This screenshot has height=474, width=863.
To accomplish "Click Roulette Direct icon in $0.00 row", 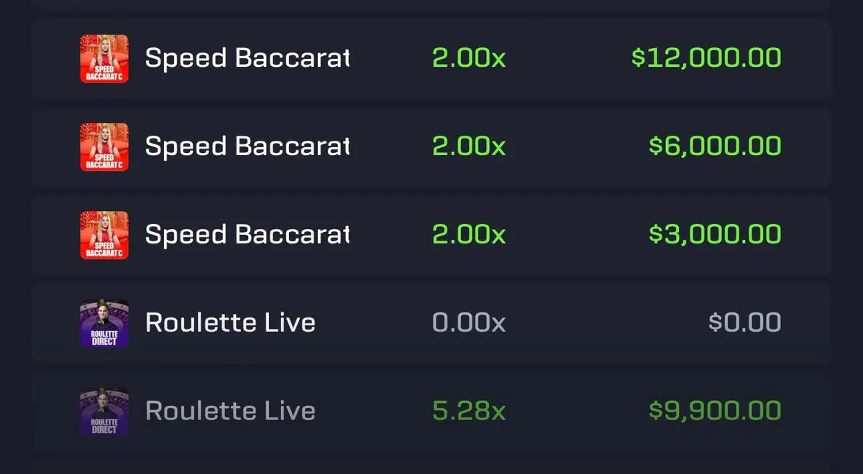I will pos(104,323).
